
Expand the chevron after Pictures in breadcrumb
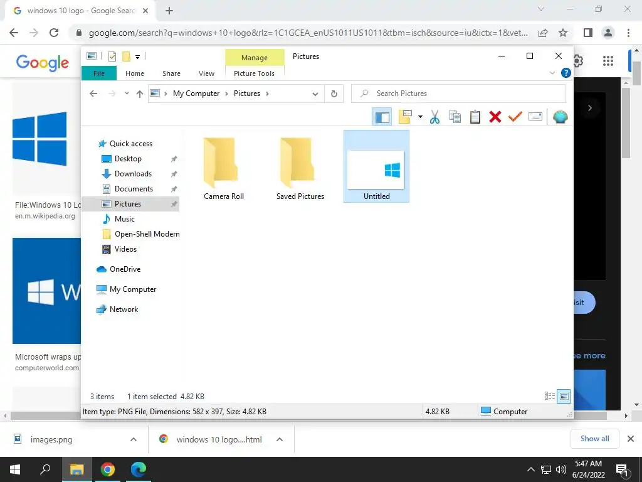267,94
